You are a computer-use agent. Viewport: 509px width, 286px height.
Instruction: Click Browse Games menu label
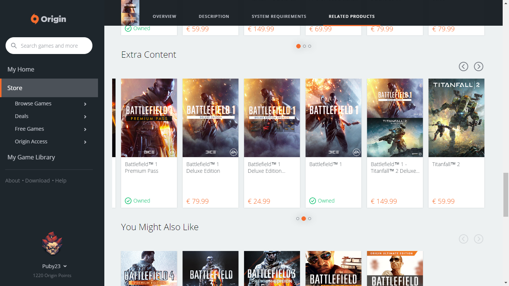coord(33,104)
